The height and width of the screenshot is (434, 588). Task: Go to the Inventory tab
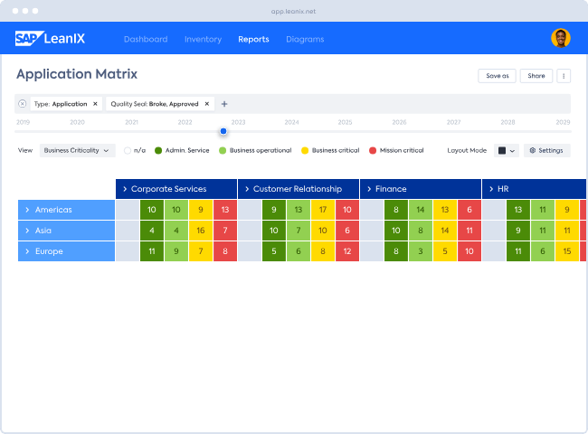[x=203, y=39]
